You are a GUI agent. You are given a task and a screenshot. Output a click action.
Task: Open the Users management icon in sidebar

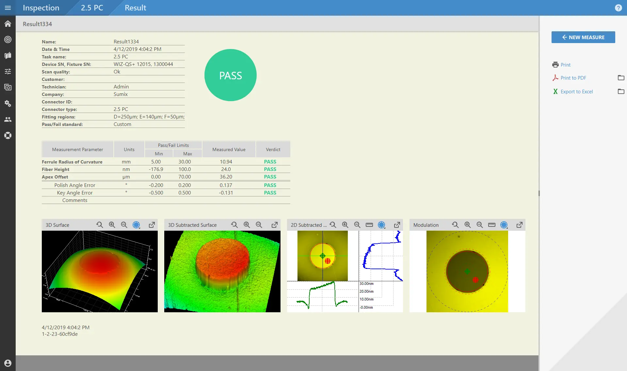[8, 119]
